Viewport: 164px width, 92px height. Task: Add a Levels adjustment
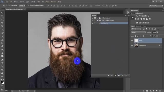140,16
